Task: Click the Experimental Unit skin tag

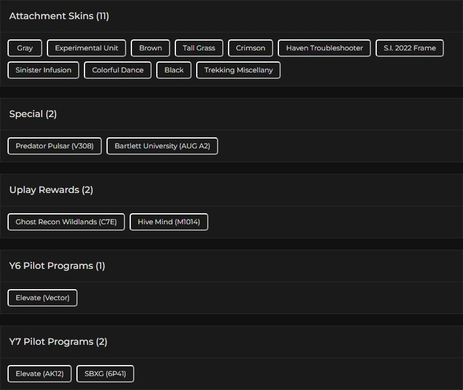Action: pos(86,48)
